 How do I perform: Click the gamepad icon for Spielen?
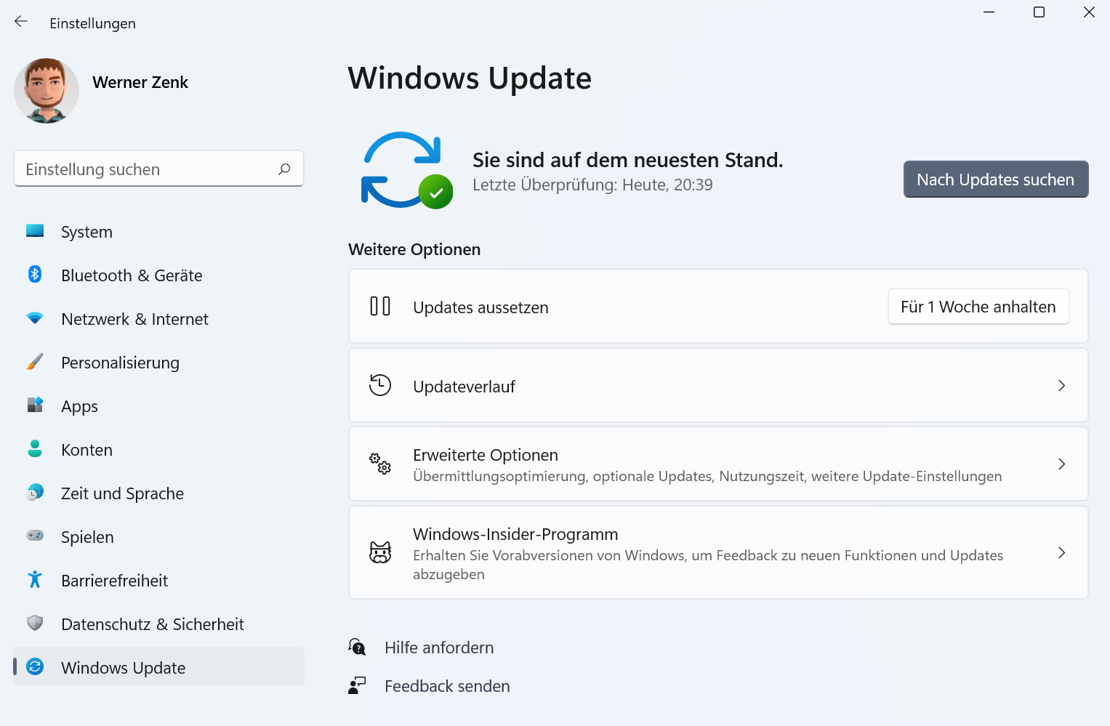tap(35, 536)
